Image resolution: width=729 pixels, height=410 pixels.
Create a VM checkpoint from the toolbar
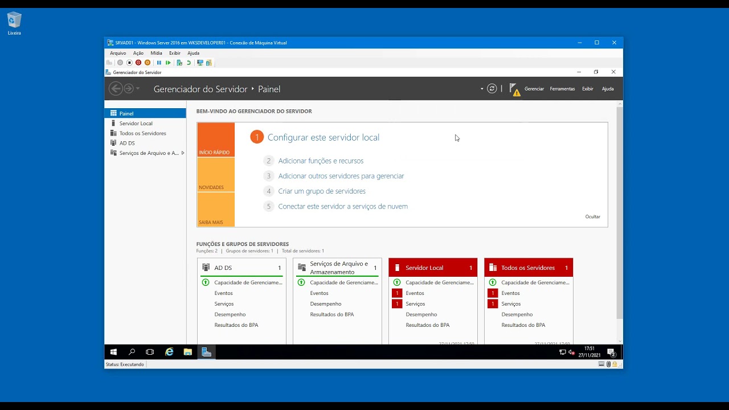pyautogui.click(x=179, y=63)
